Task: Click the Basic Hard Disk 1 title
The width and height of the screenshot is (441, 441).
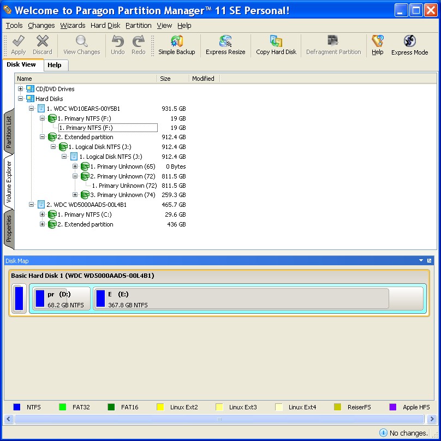Action: (83, 276)
